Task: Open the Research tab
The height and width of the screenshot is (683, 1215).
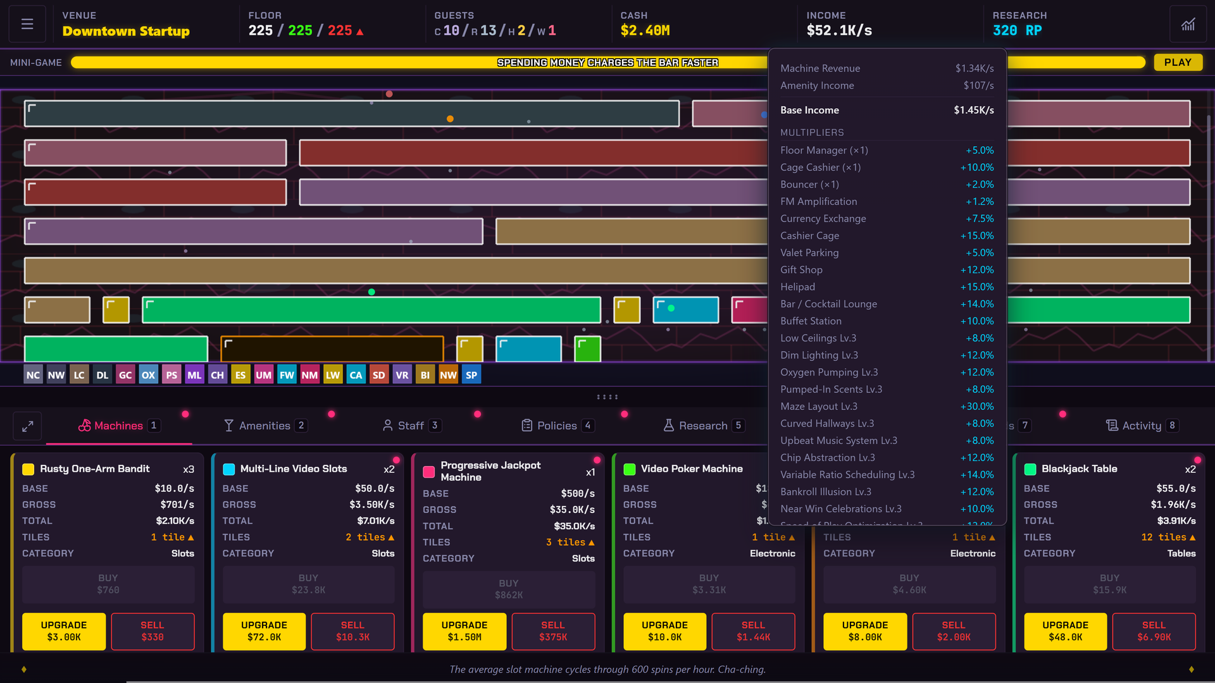Action: coord(703,426)
